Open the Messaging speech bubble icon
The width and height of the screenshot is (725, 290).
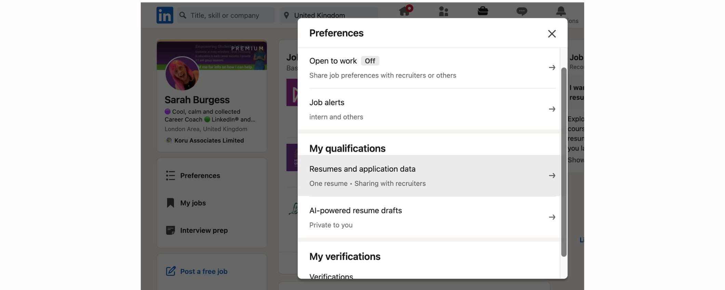pos(522,12)
